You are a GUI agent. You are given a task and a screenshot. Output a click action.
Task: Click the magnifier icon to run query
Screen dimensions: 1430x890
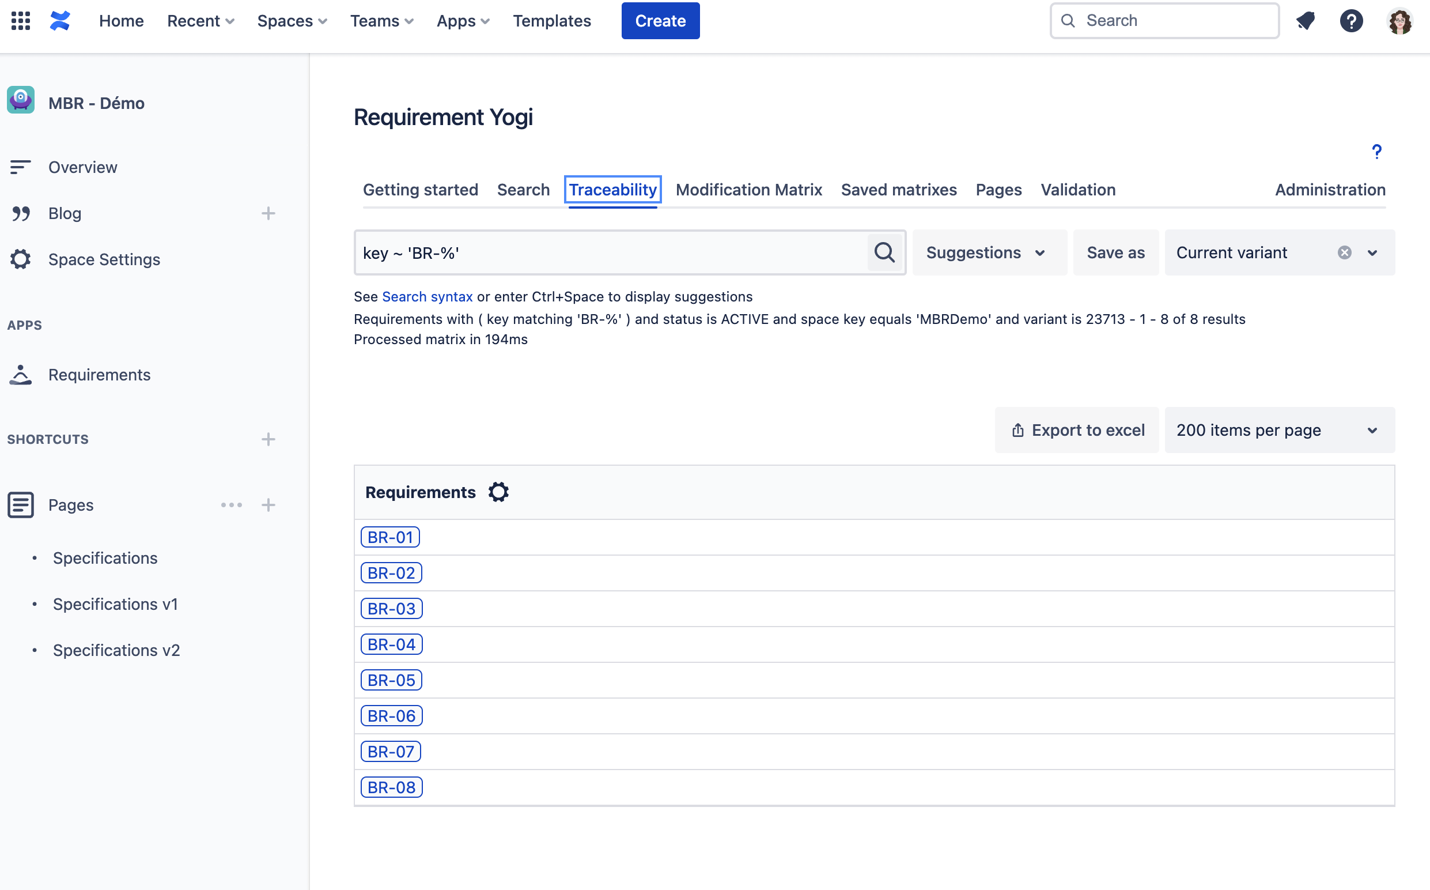tap(884, 252)
